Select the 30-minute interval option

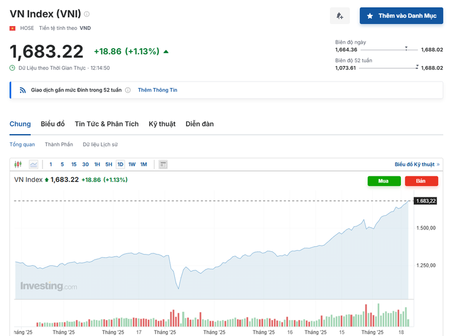click(86, 164)
